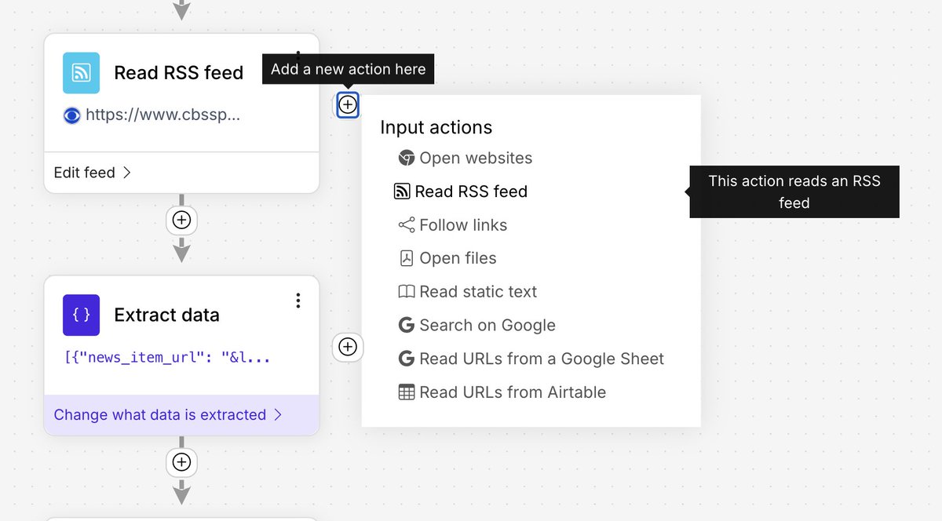Click the https://www.cbssp... feed URL text
Screen dimensions: 942x521
click(x=162, y=115)
